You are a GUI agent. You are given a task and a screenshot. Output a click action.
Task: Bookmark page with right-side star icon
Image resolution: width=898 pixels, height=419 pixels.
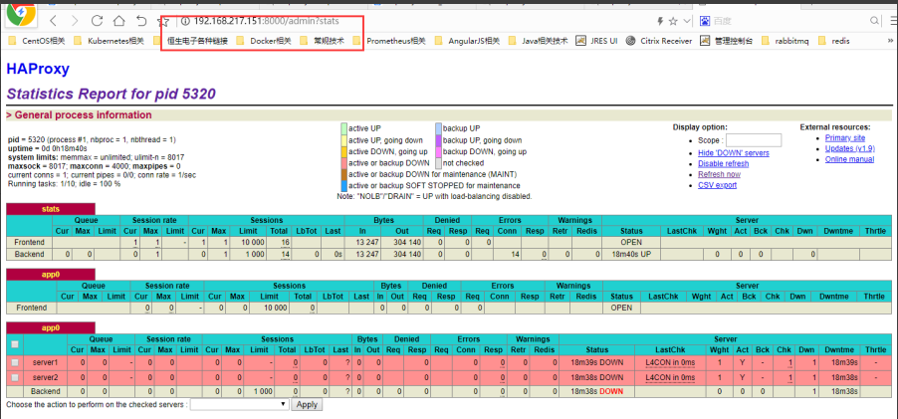(x=673, y=21)
